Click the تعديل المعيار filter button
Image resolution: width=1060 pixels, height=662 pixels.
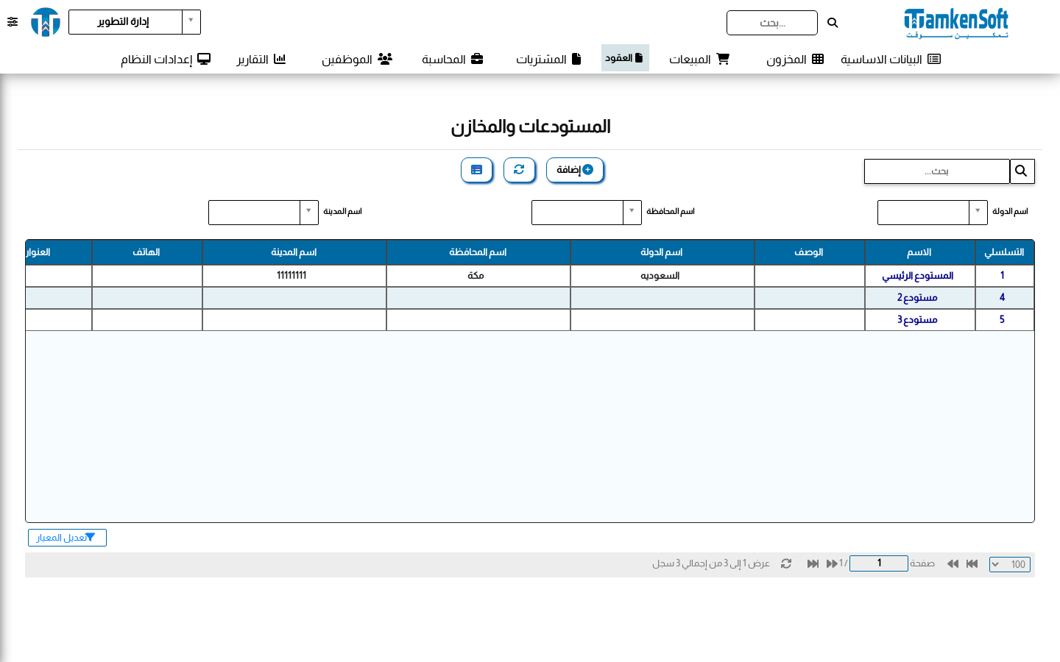click(x=67, y=538)
